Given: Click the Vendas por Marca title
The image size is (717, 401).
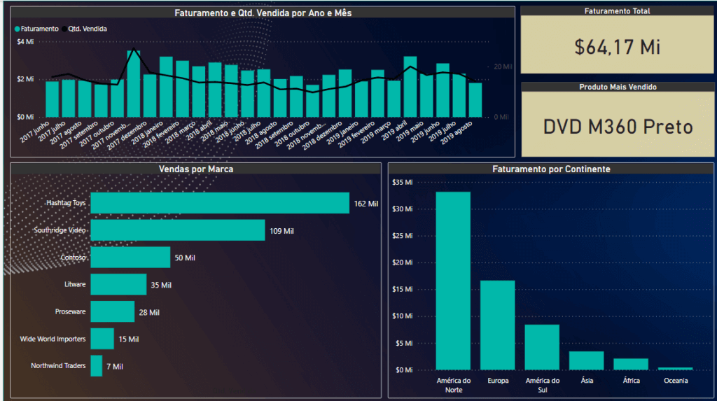Looking at the screenshot, I should pos(196,169).
